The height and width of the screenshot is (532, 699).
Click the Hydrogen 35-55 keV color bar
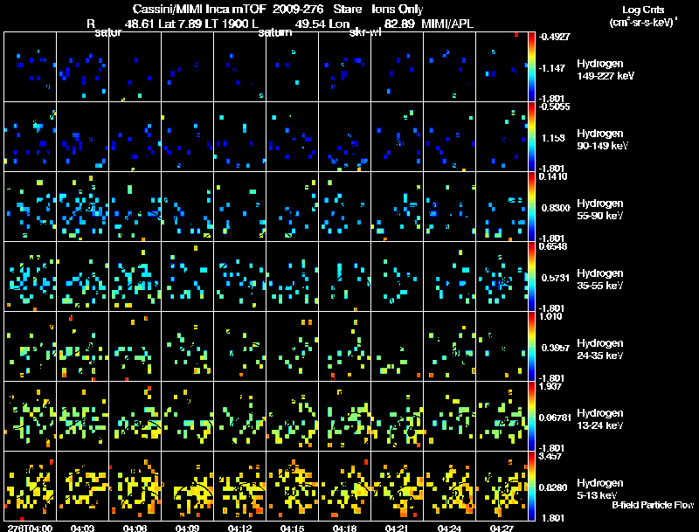click(x=531, y=277)
